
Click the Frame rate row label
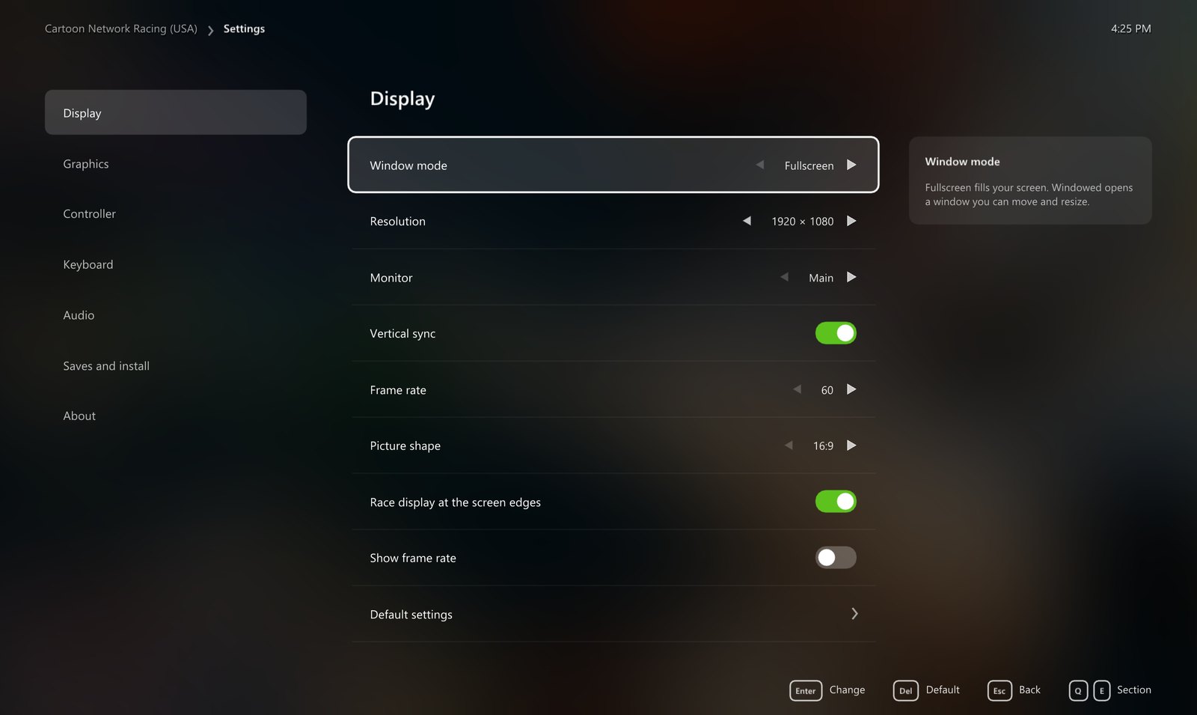[x=398, y=390]
